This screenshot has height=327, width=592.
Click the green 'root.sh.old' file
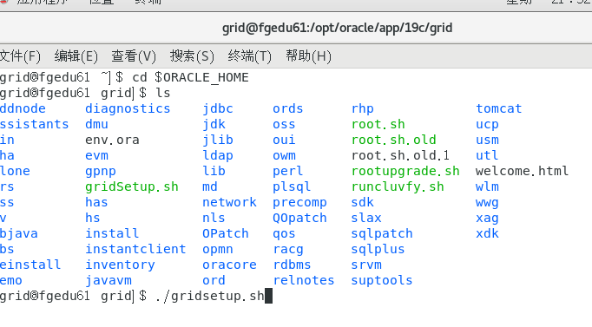coord(394,140)
